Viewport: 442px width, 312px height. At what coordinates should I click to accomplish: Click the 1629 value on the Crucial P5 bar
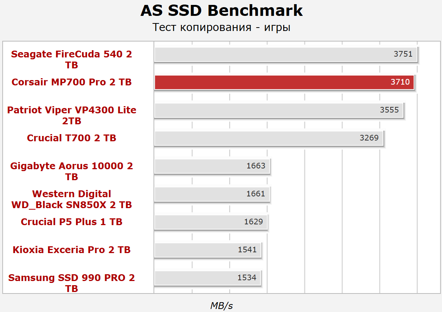point(253,222)
